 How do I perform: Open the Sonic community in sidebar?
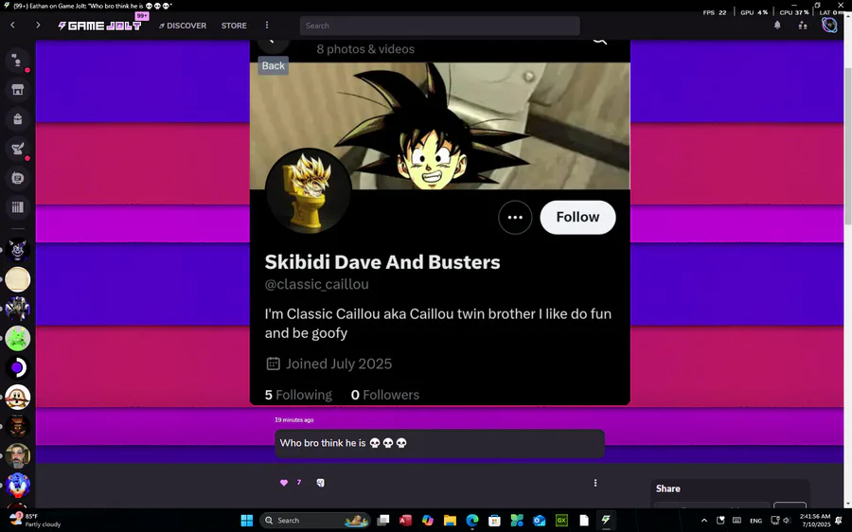pyautogui.click(x=17, y=486)
